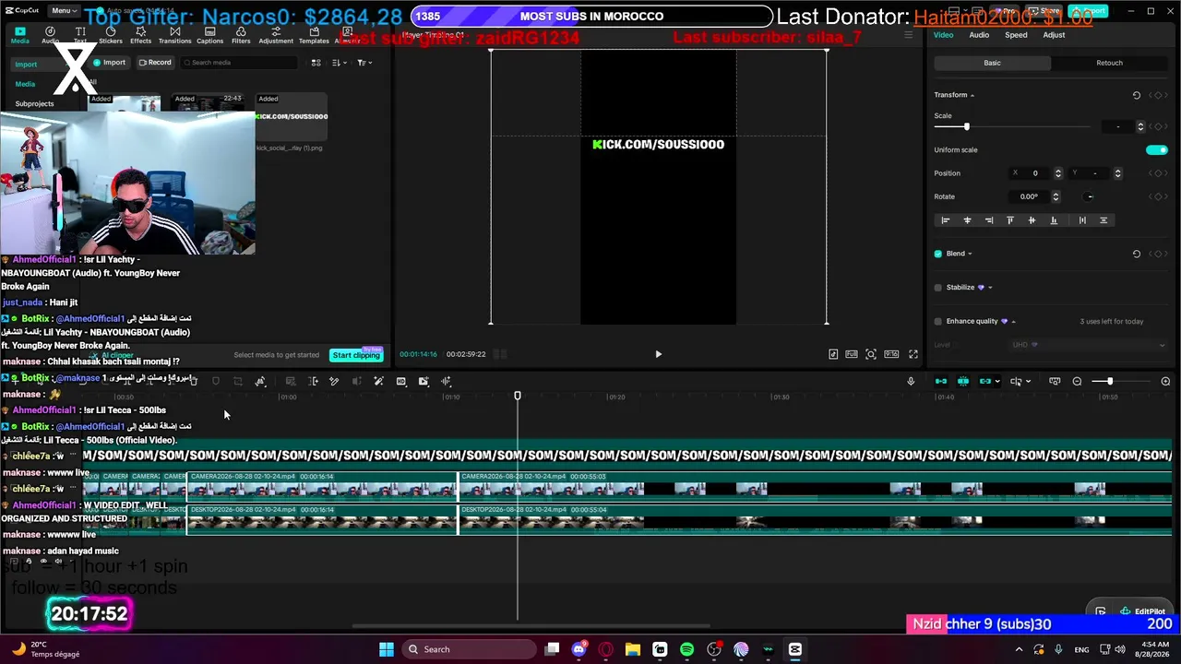Zoom out the timeline
The image size is (1181, 664).
(x=1077, y=381)
